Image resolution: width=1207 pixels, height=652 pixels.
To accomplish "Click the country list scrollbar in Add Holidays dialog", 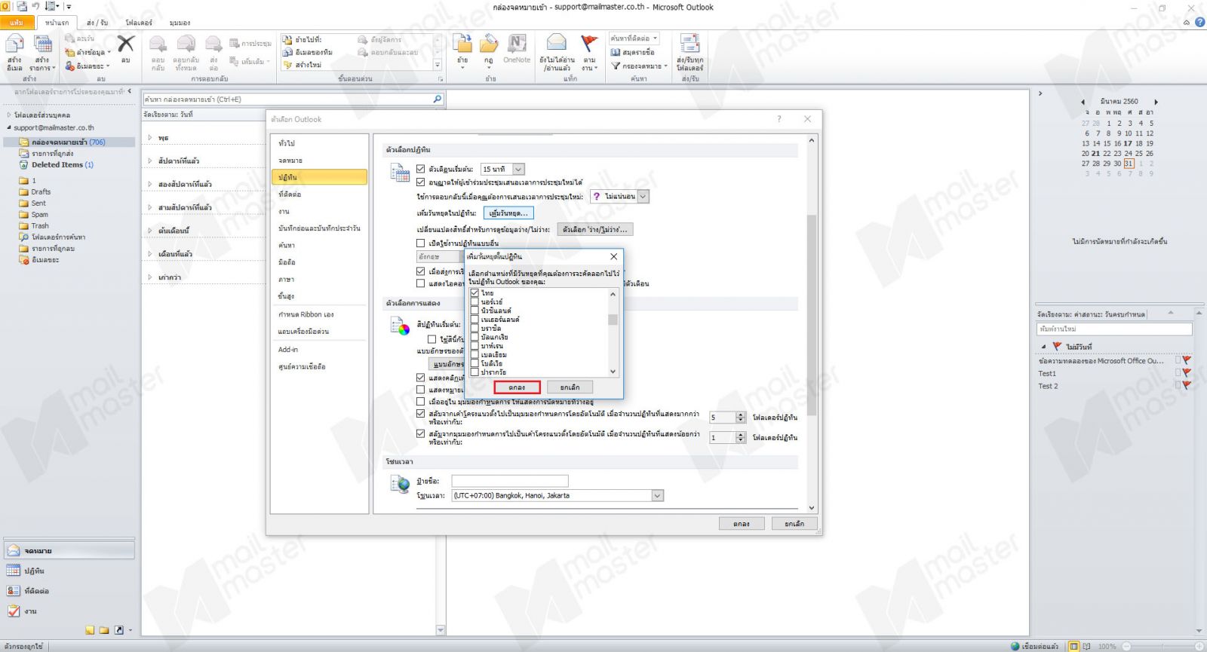I will 613,333.
